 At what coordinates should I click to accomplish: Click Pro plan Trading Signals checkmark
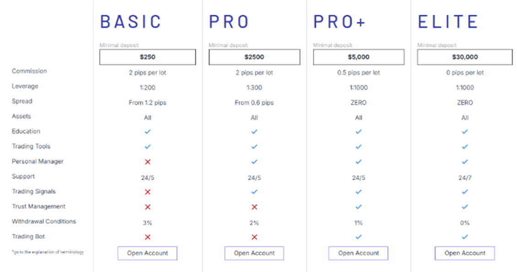[x=254, y=192]
